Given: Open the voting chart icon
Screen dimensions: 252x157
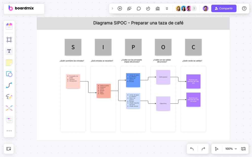Looking at the screenshot, I should (158, 9).
